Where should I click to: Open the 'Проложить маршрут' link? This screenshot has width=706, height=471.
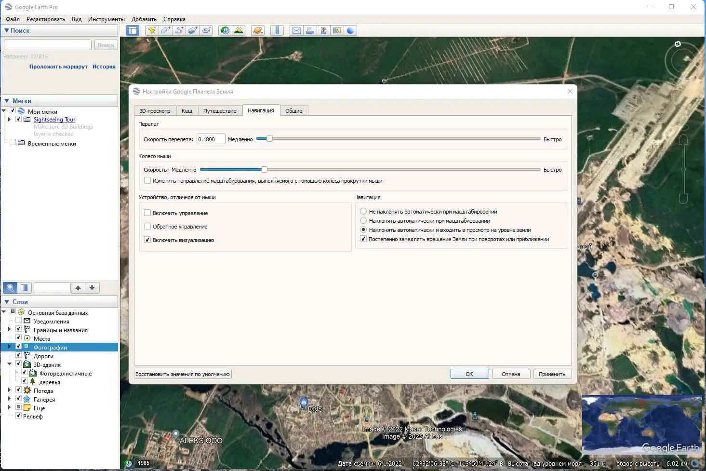point(59,67)
